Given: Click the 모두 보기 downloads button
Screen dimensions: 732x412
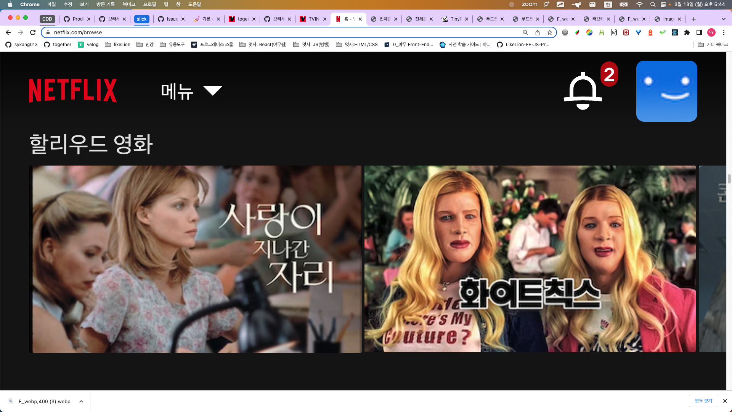Looking at the screenshot, I should 703,401.
